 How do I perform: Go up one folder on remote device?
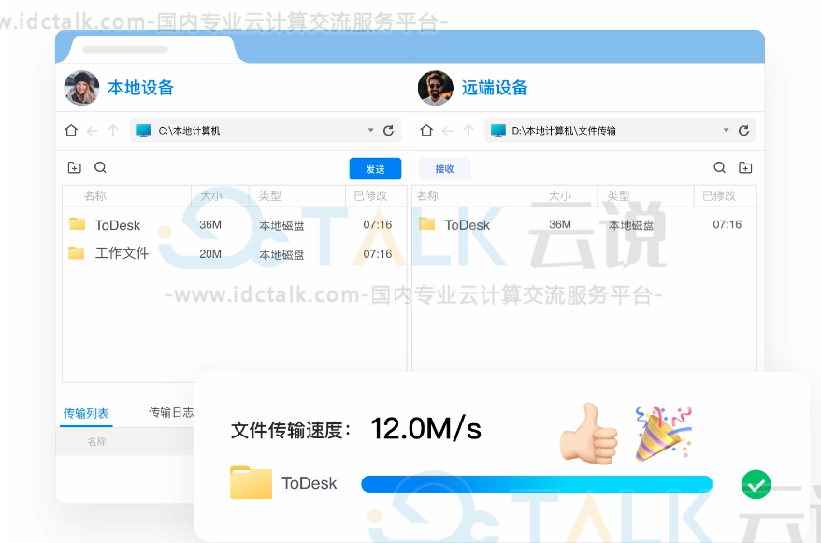click(x=468, y=130)
